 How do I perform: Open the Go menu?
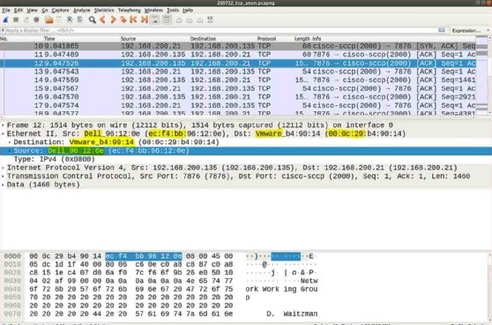coord(45,11)
